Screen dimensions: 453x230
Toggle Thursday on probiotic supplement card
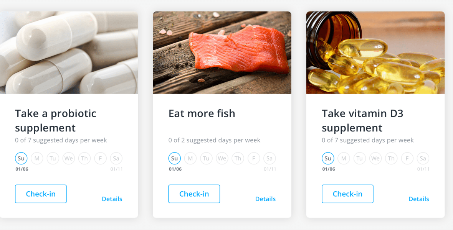[84, 158]
